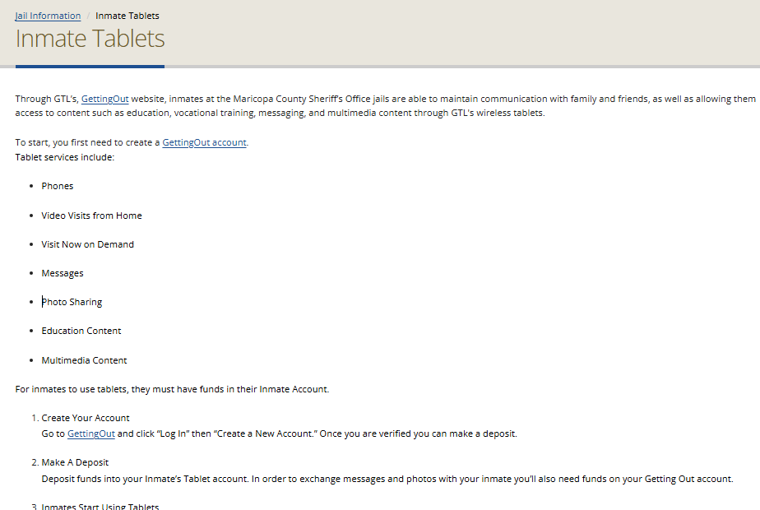The image size is (760, 510).
Task: Click the Multimedia Content list item
Action: click(84, 360)
